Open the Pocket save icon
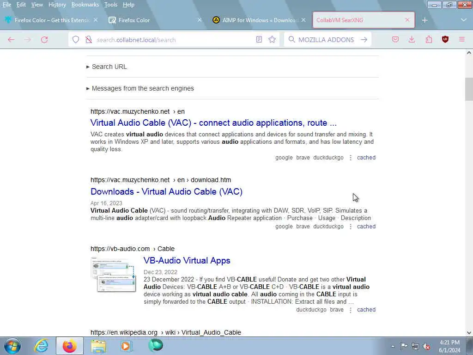 (395, 40)
